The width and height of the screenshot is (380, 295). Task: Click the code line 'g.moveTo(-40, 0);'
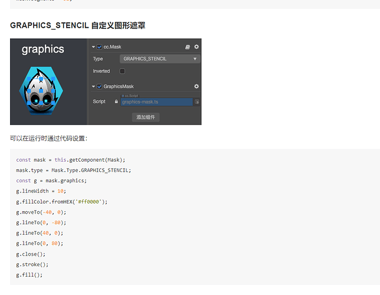(x=41, y=212)
